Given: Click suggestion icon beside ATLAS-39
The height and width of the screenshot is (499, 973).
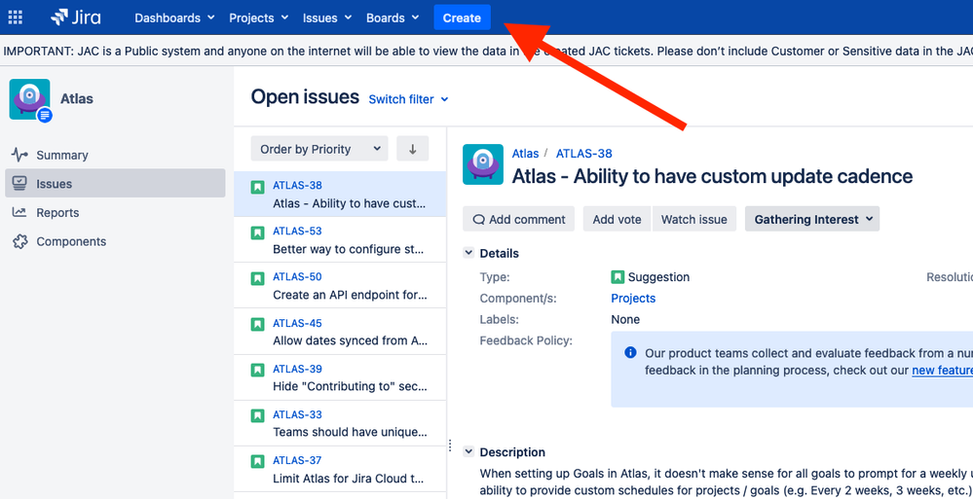Looking at the screenshot, I should tap(257, 370).
